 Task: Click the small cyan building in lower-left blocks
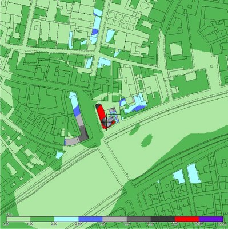[59, 155]
